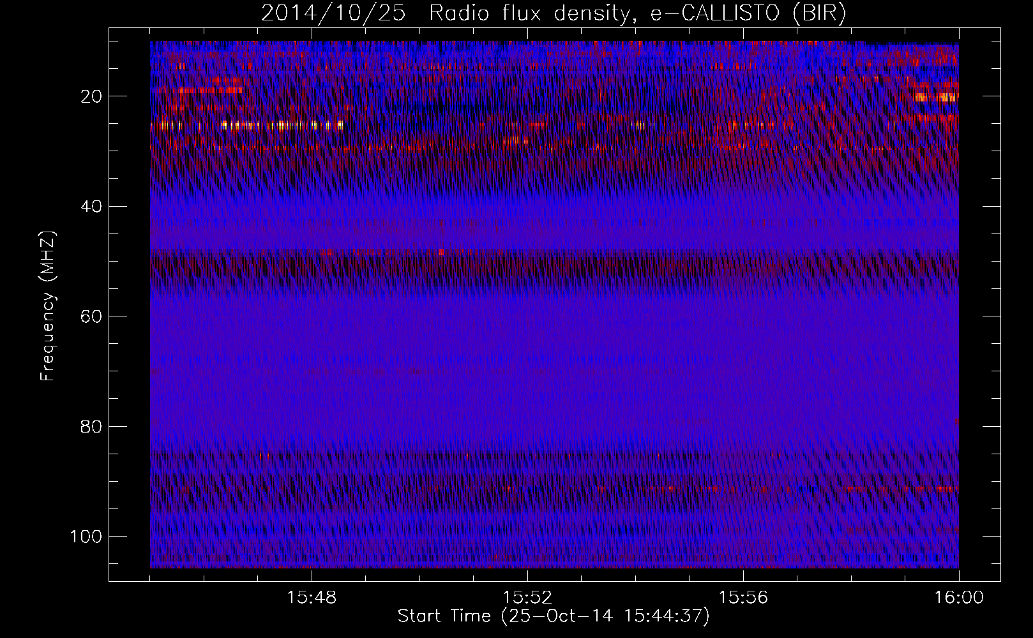Screen dimensions: 1033x638
Task: Click the 15:48 time tick label
Action: 312,598
